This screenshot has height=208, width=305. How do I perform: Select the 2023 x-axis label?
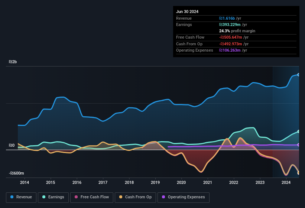tap(260, 182)
